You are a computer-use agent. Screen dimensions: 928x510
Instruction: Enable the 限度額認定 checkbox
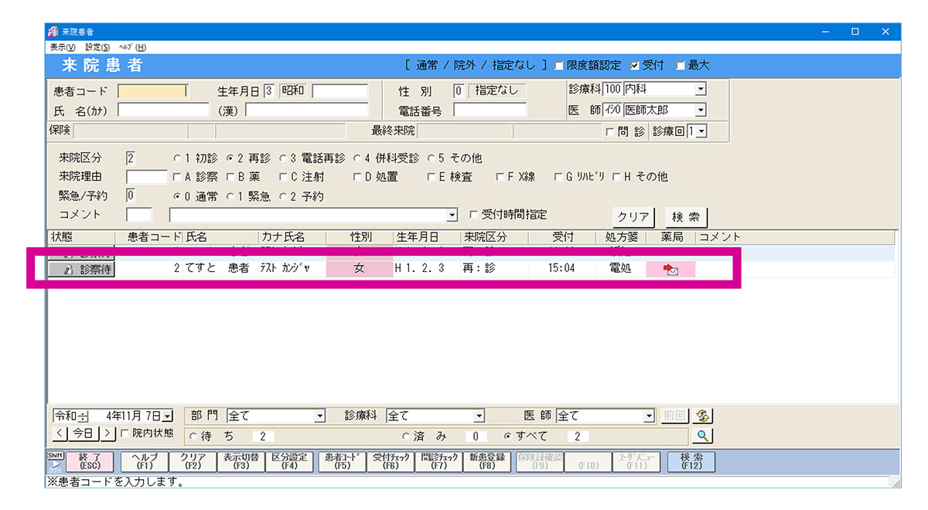[558, 66]
